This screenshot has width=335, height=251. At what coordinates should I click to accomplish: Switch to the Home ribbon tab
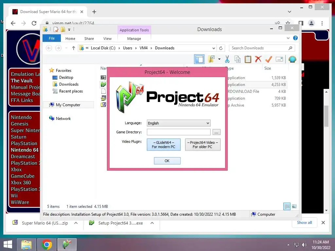coord(70,39)
